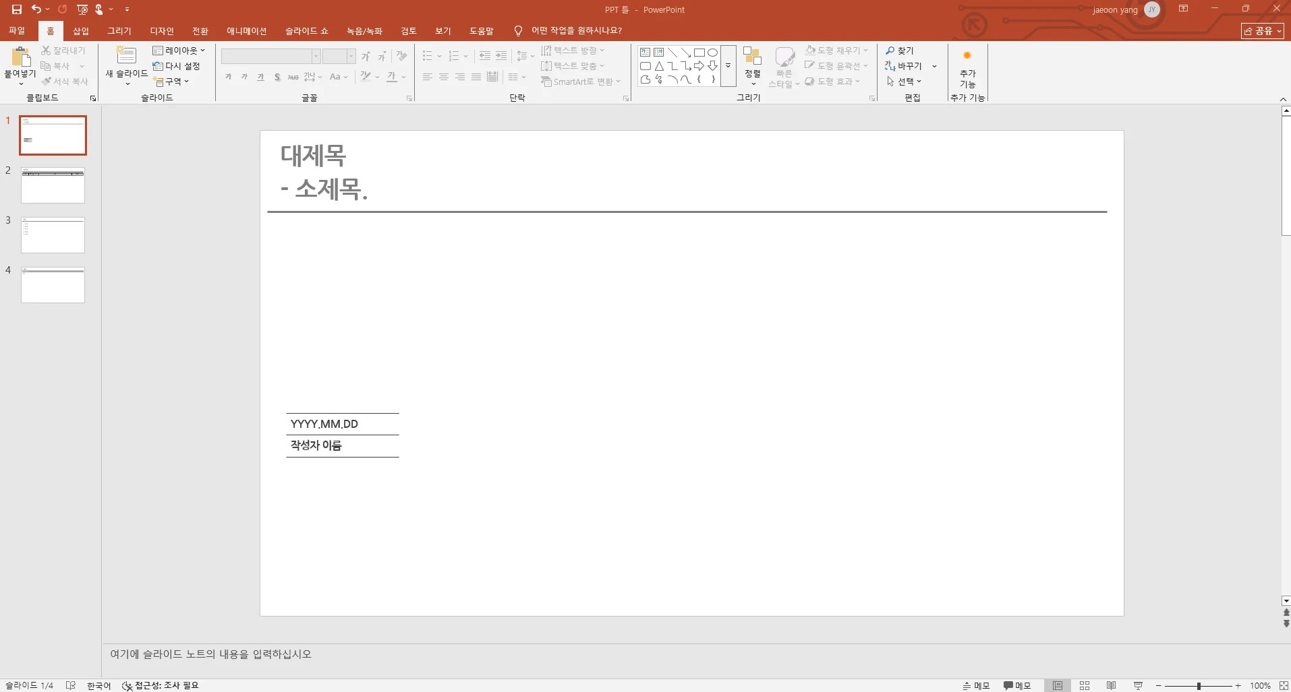Clear all formatting eraser icon

402,57
